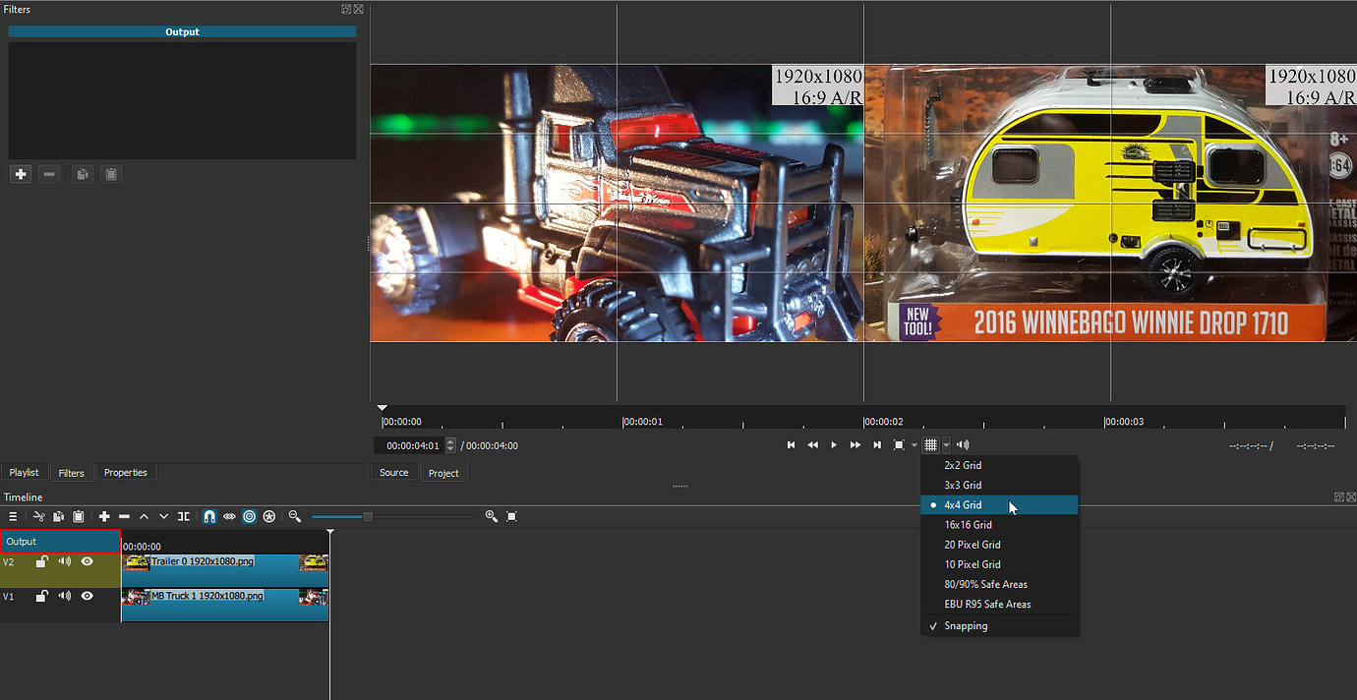1357x700 pixels.
Task: Click the Append clip icon in timeline
Action: click(104, 516)
